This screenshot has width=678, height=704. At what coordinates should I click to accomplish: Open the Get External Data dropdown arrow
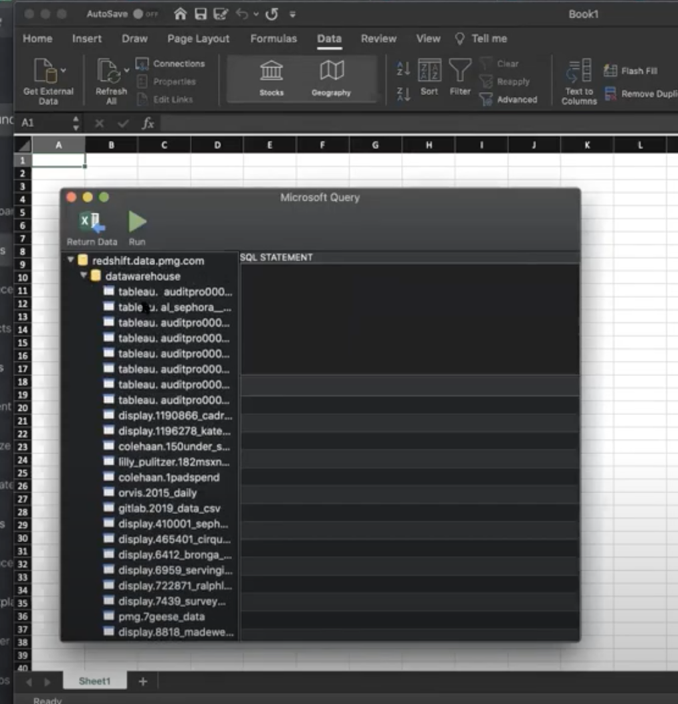(64, 70)
